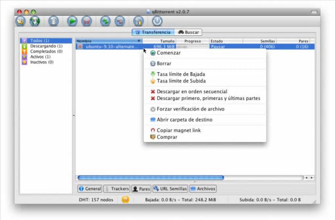Image resolution: width=335 pixels, height=220 pixels.
Task: Click peers cell 0 (16)
Action: (302, 47)
